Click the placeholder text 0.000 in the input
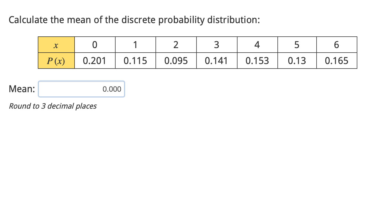Screen dimensions: 389x212 pyautogui.click(x=112, y=89)
